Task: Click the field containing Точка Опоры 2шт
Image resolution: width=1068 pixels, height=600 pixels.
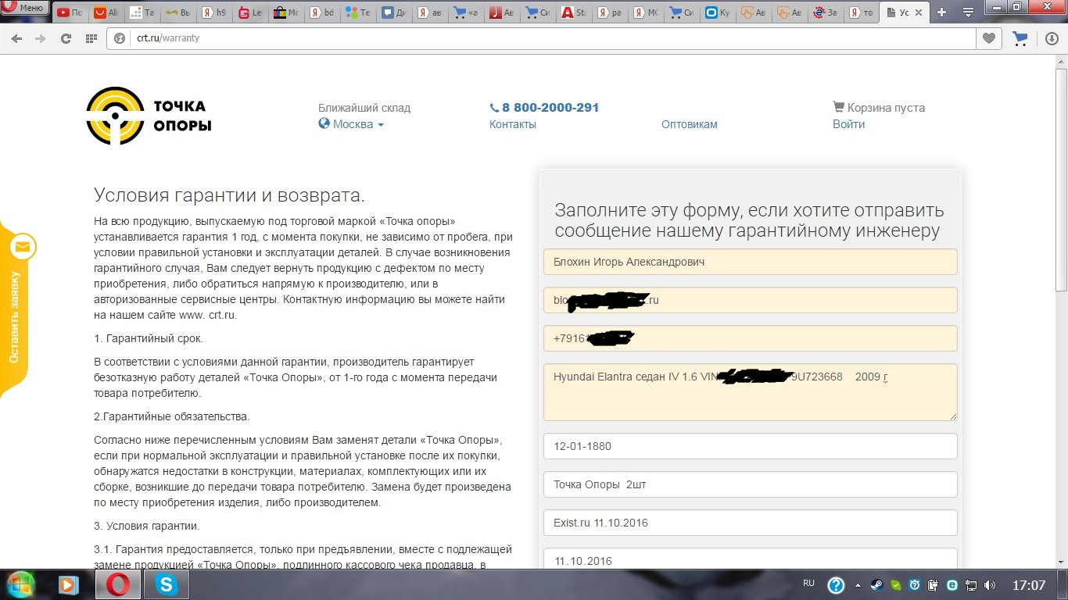Action: (x=751, y=484)
